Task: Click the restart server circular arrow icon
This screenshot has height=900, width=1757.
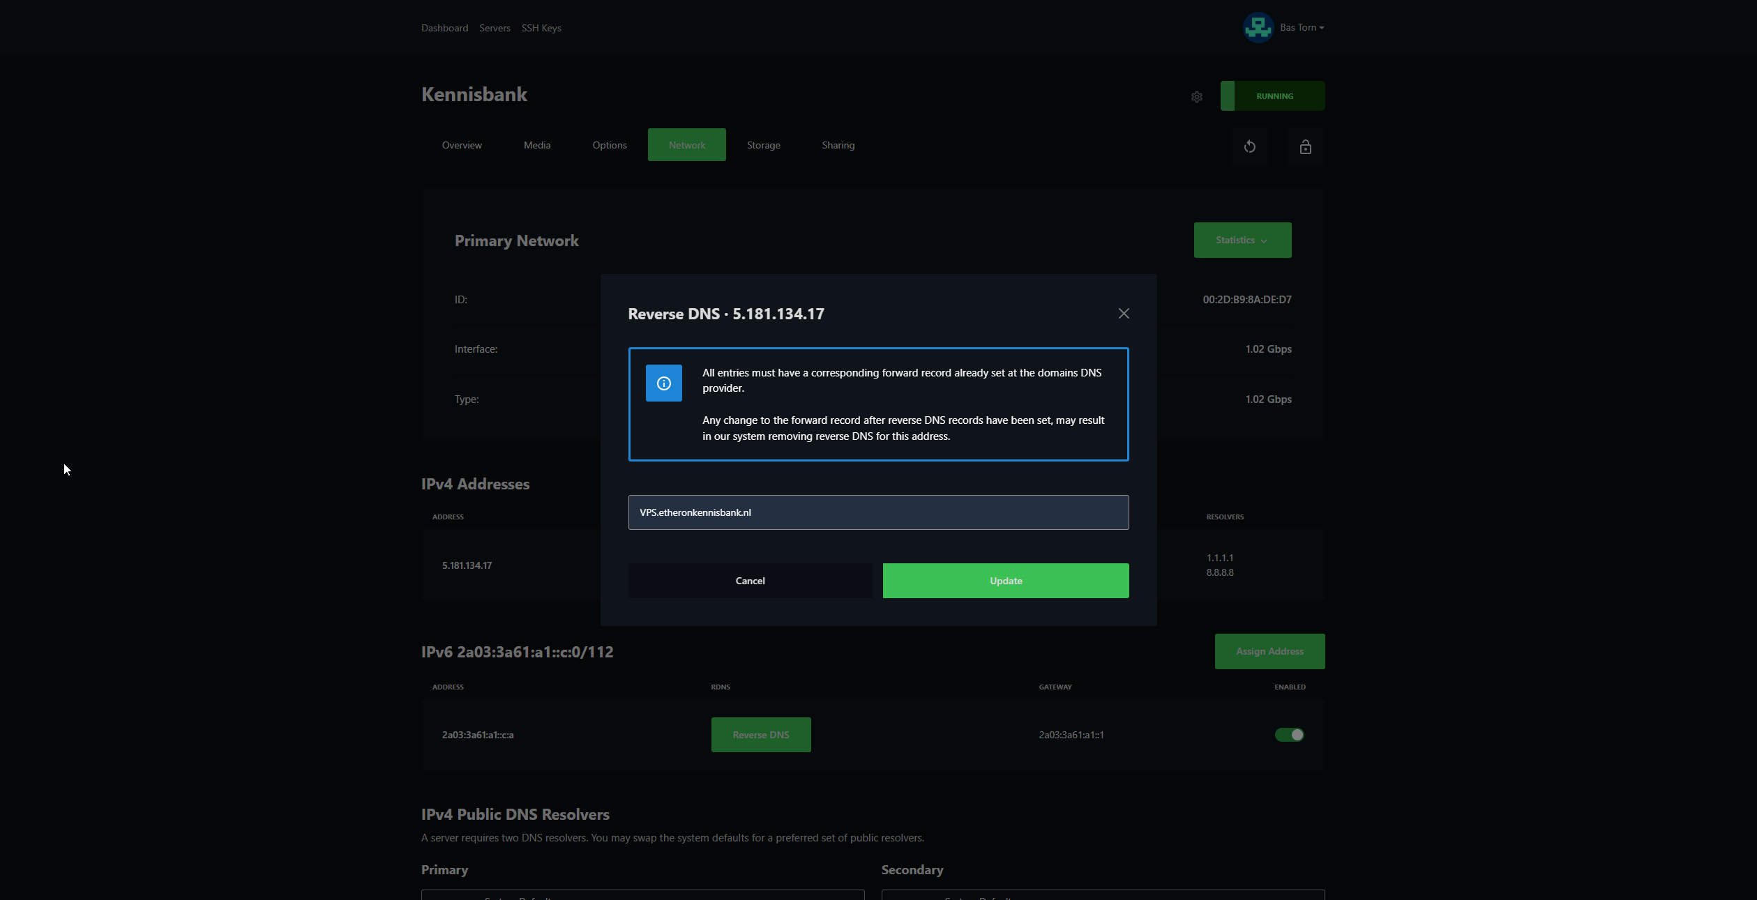Action: [x=1250, y=146]
